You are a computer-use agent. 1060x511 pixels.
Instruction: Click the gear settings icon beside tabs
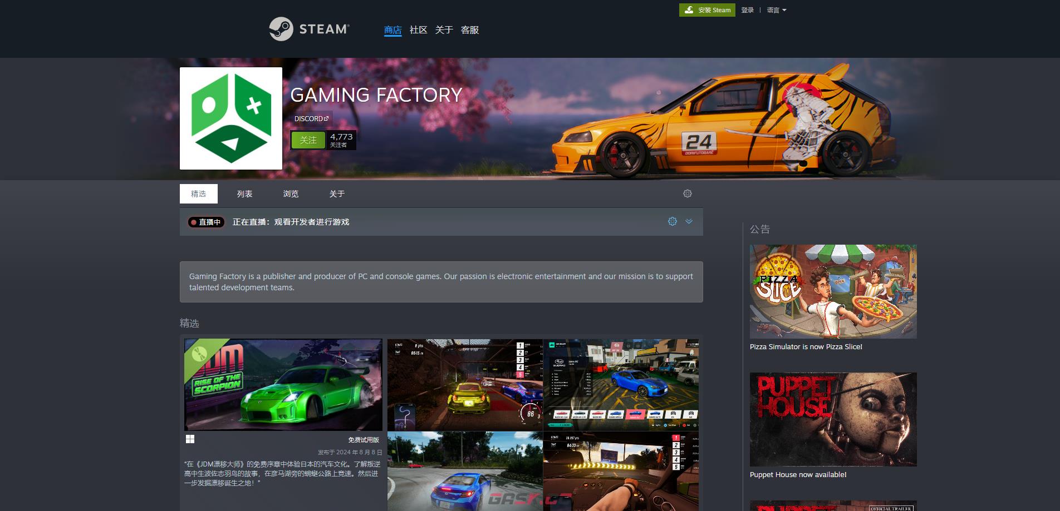[688, 194]
